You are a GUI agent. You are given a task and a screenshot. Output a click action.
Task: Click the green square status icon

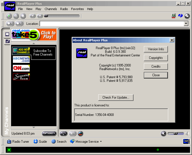(x=9, y=150)
